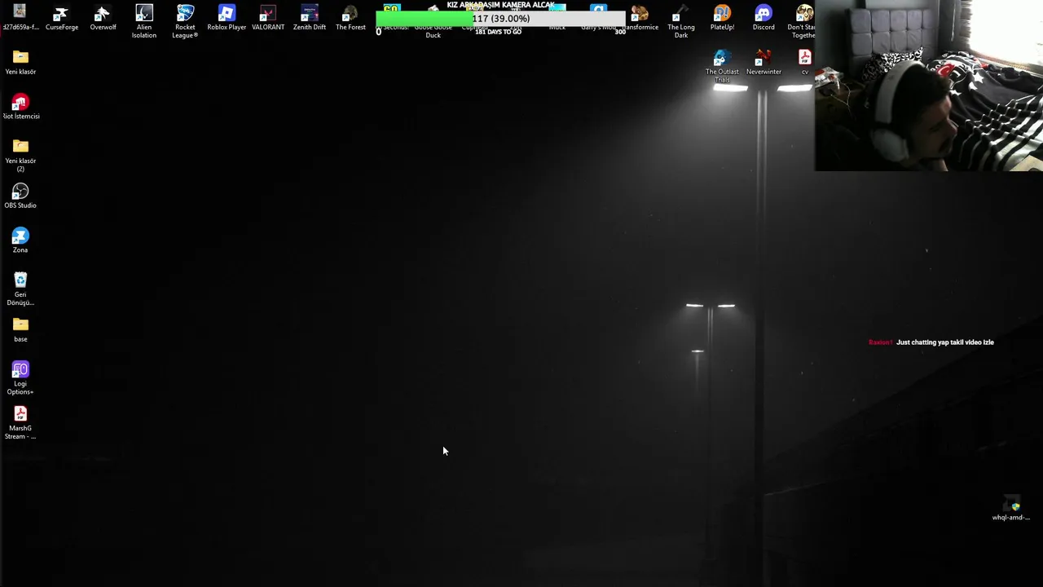Image resolution: width=1043 pixels, height=587 pixels.
Task: Select the Don't Starve Together icon
Action: click(803, 21)
